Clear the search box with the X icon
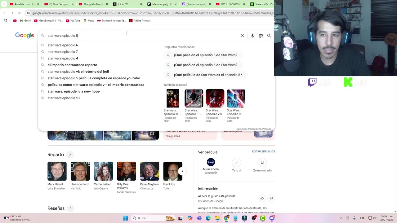This screenshot has height=223, width=397. pos(243,36)
